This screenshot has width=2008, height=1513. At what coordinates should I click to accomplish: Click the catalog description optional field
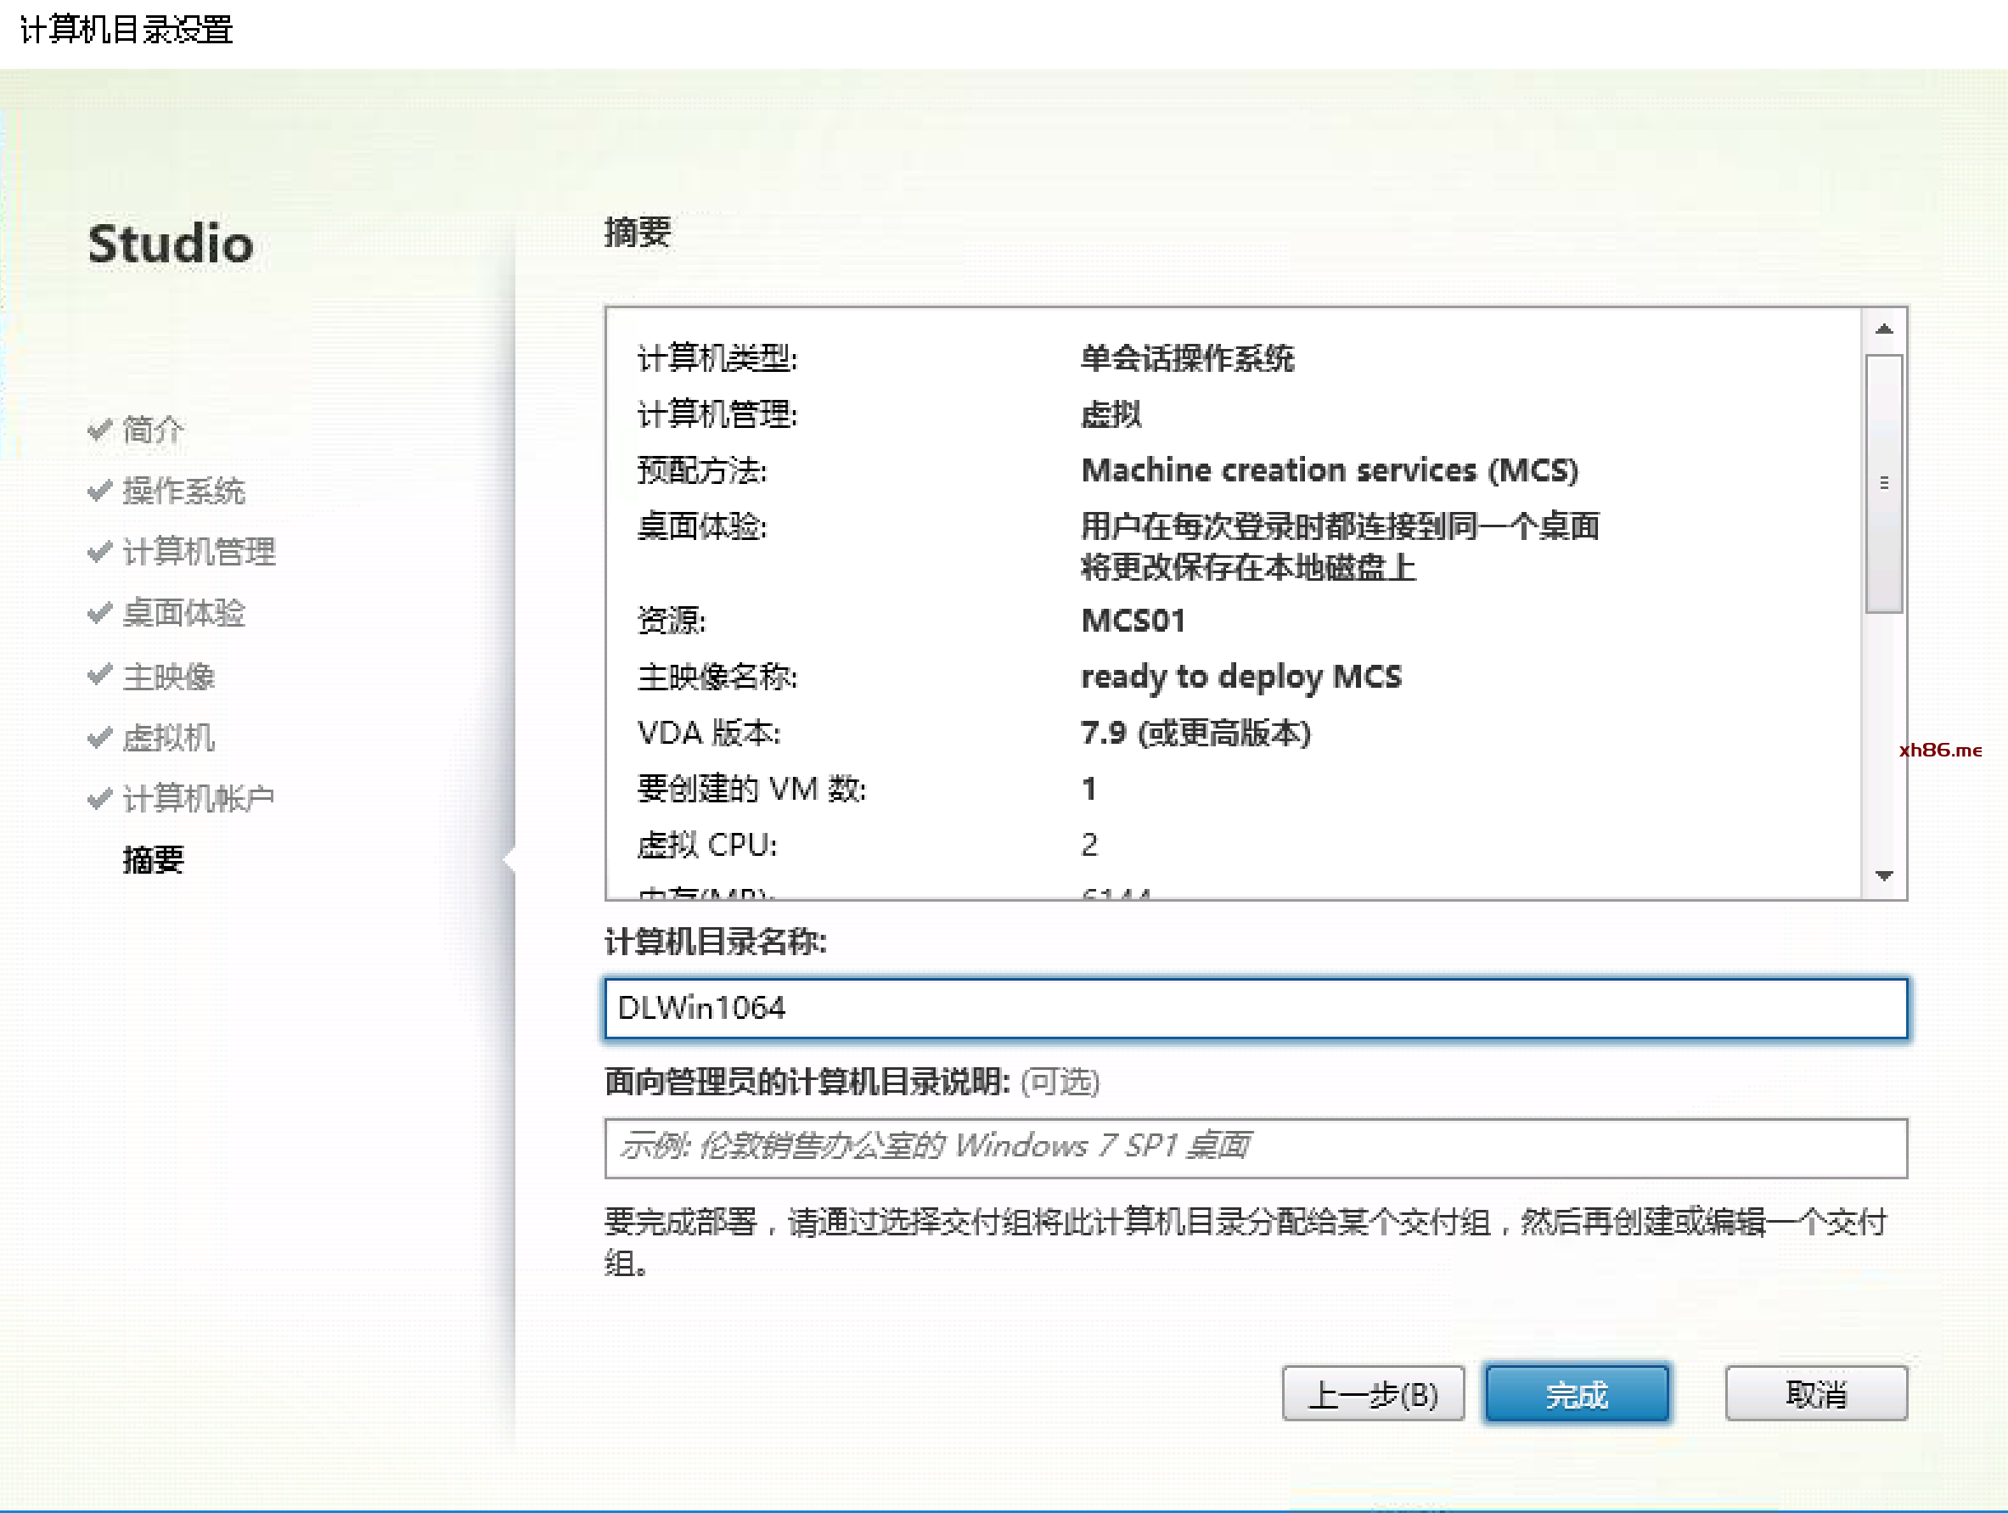1255,1147
